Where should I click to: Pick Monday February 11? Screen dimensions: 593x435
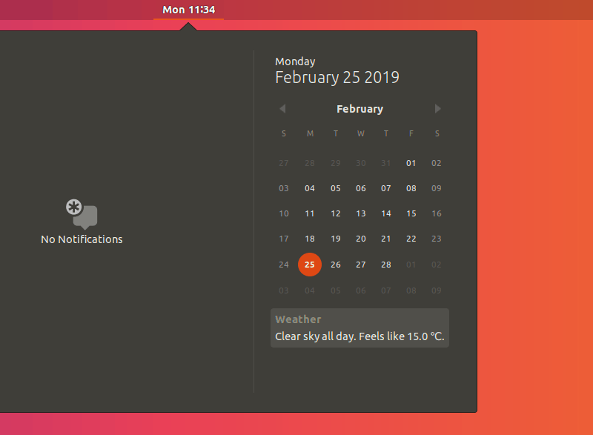[x=309, y=213]
